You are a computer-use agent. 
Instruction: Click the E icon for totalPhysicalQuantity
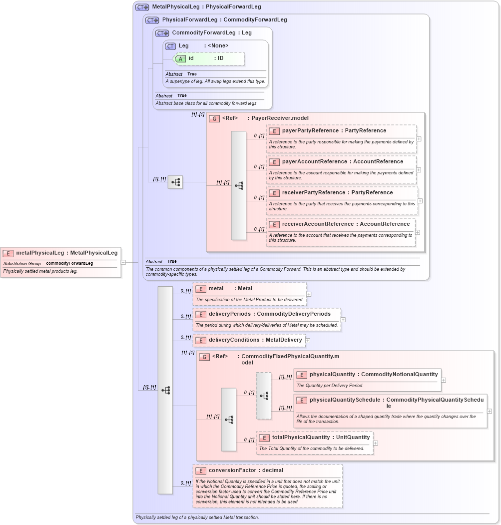[264, 437]
